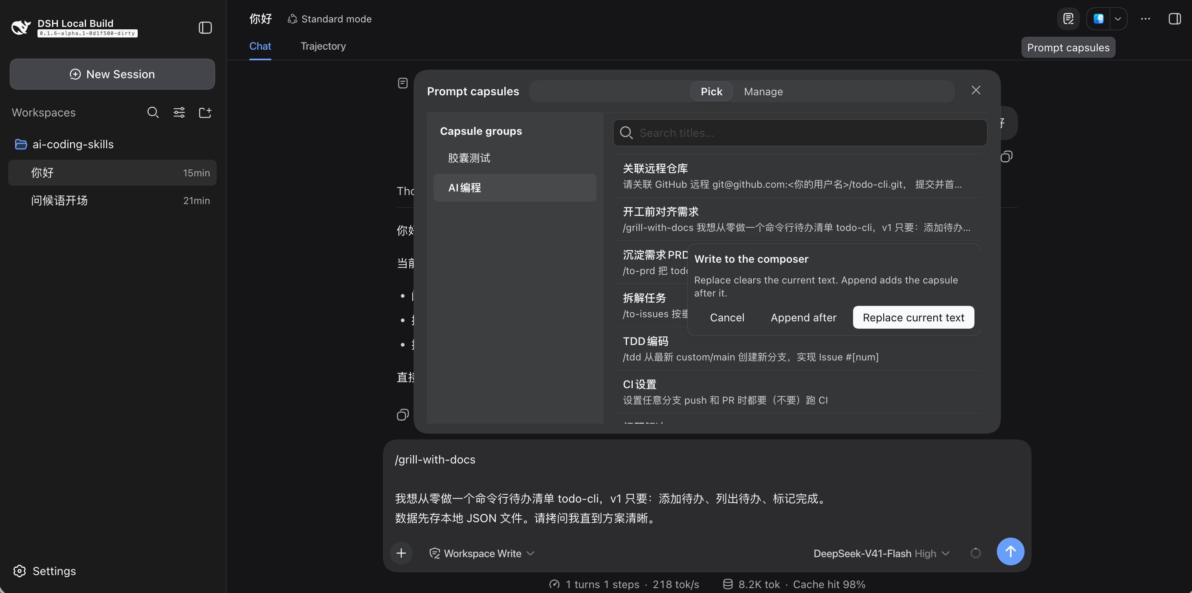Open Prompt capsules toolbar icon
This screenshot has width=1192, height=593.
(x=1068, y=19)
